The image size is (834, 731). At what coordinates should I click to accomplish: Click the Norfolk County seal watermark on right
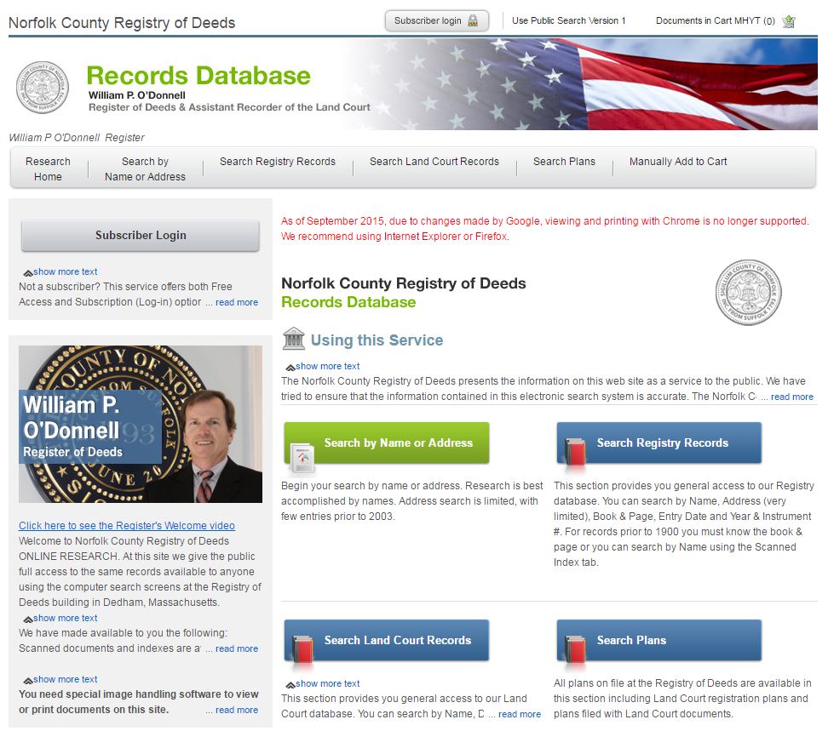(x=748, y=292)
